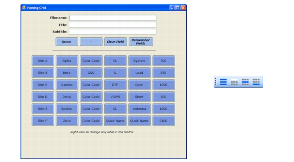Add the Site A label
The height and width of the screenshot is (162, 294).
pyautogui.click(x=43, y=60)
